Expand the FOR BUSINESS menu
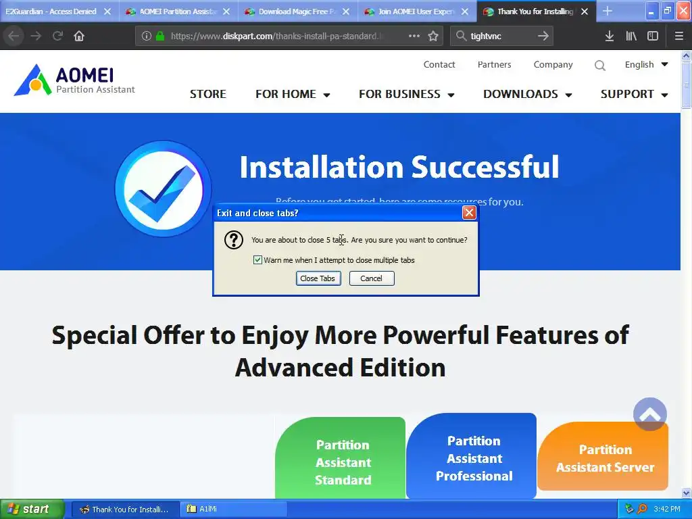Screen dimensions: 692x519 click(x=406, y=94)
